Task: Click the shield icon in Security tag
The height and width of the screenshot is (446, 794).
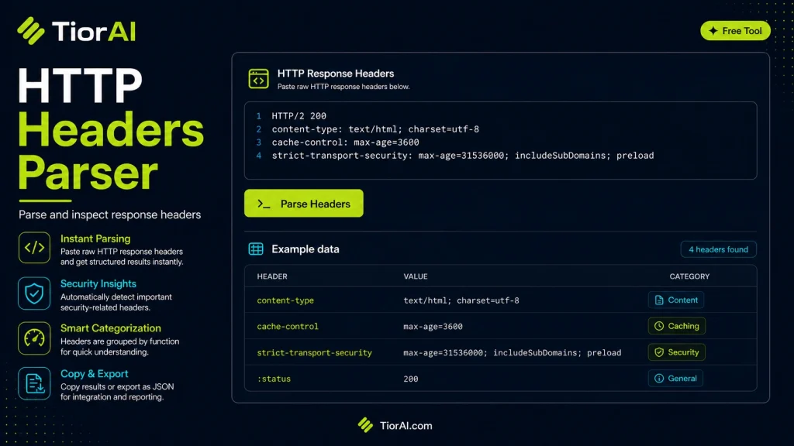Action: pos(659,352)
